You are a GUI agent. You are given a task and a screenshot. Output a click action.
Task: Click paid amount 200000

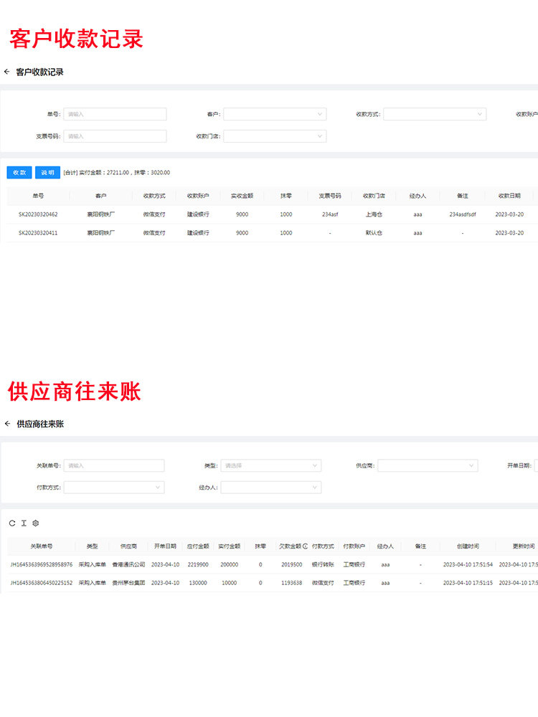(x=230, y=565)
